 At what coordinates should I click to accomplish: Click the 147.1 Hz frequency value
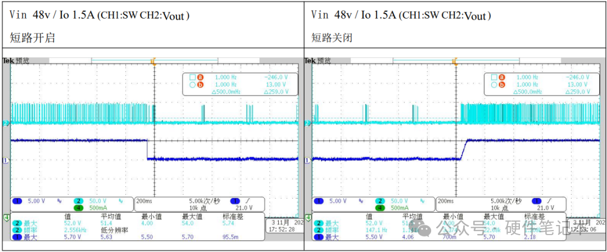377,230
